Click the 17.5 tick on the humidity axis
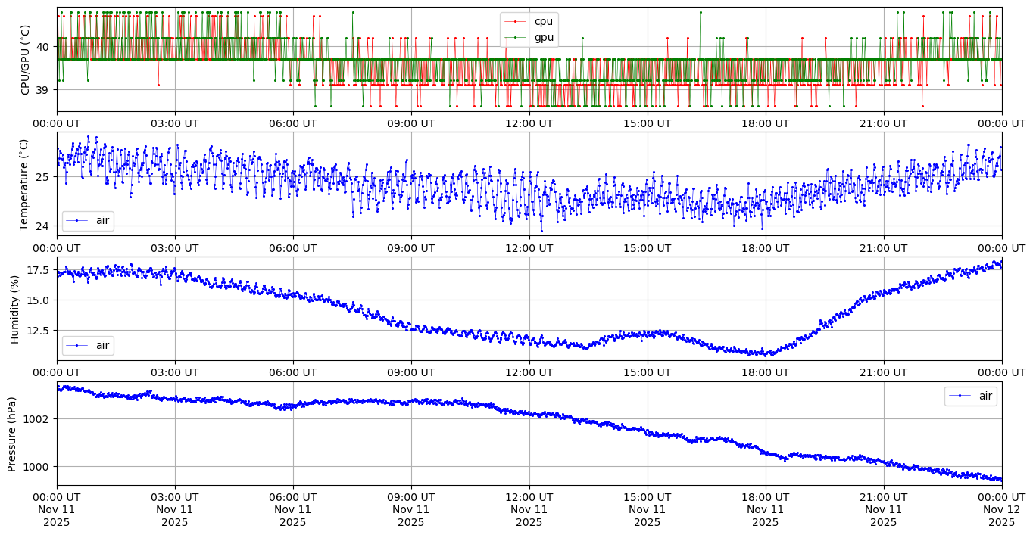The image size is (1033, 535). point(39,270)
